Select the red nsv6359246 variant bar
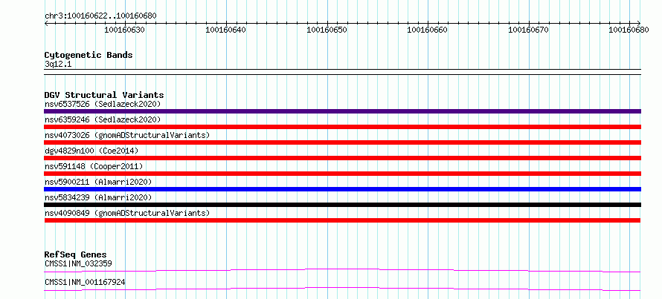 (342, 127)
